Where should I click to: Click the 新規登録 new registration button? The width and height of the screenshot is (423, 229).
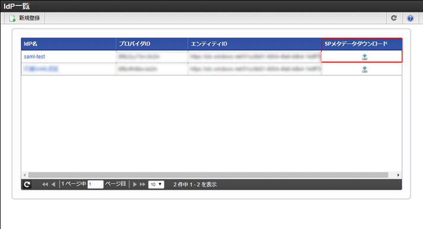pos(24,18)
